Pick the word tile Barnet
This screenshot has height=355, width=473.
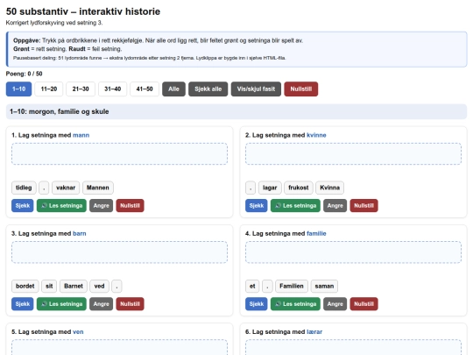[74, 286]
